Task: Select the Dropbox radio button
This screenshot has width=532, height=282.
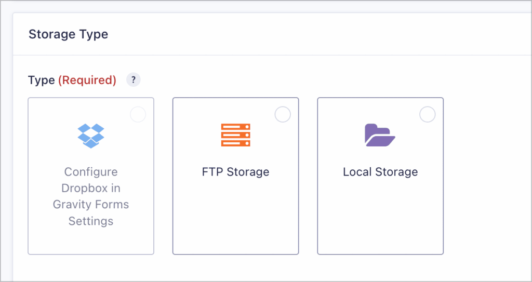Action: tap(138, 115)
